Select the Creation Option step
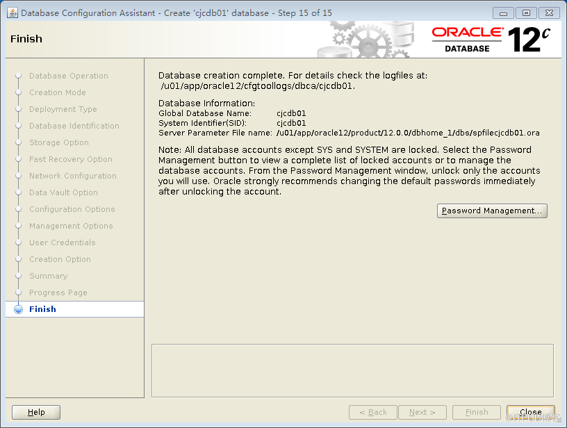Screen dimensions: 567x428 coord(60,259)
